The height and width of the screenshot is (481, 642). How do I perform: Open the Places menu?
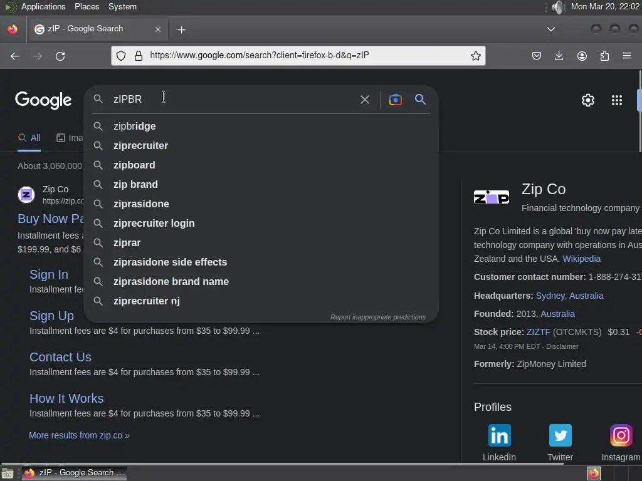87,6
